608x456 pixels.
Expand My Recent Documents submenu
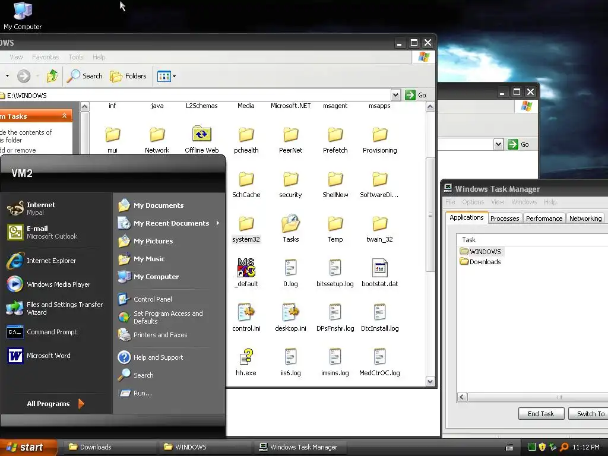pos(169,223)
